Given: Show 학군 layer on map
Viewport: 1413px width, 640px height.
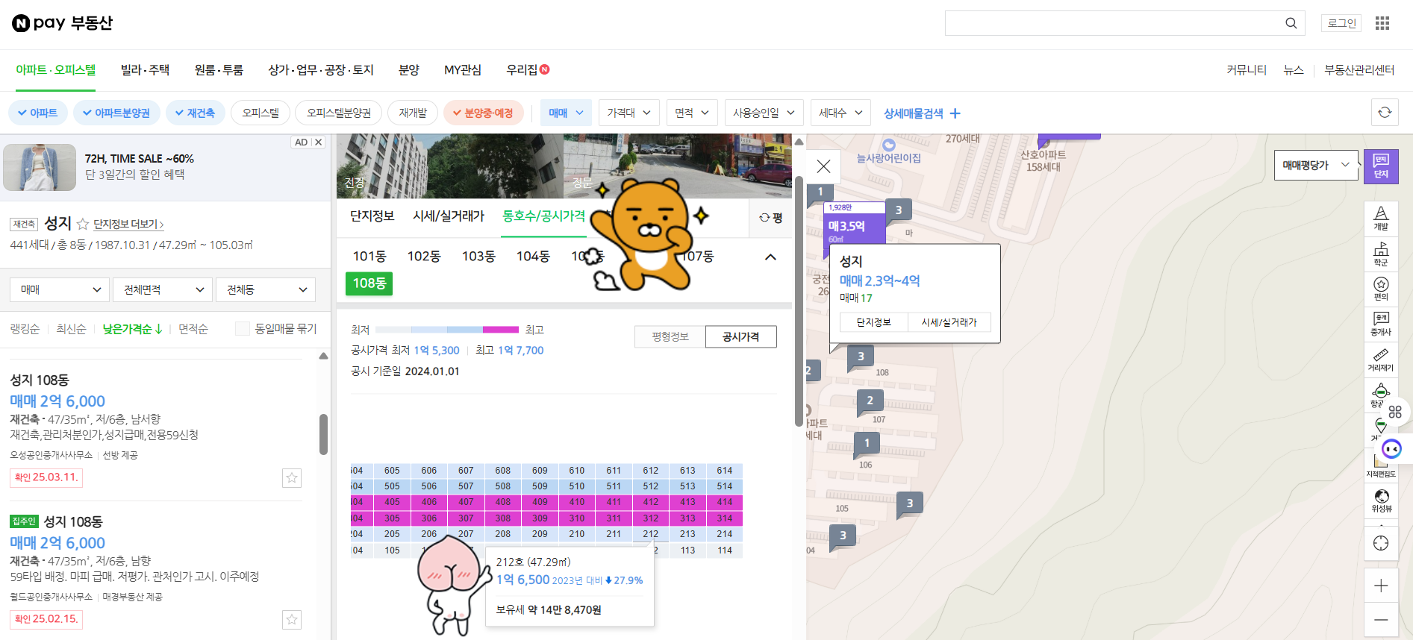Looking at the screenshot, I should pyautogui.click(x=1381, y=254).
